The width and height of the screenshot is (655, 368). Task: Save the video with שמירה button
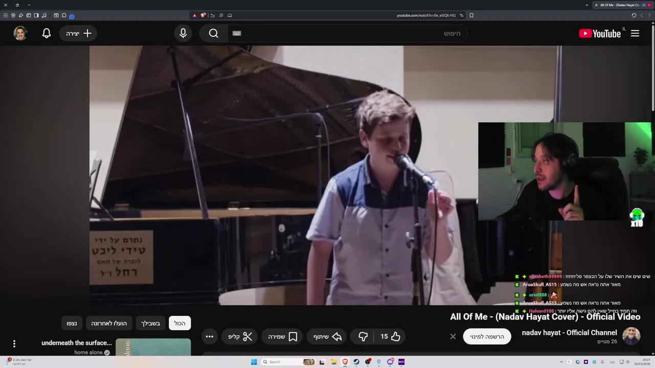283,336
